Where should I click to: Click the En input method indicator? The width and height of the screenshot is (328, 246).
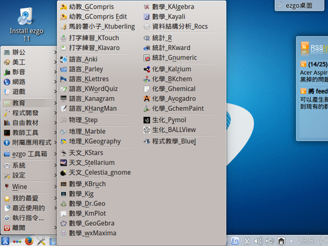[235, 241]
